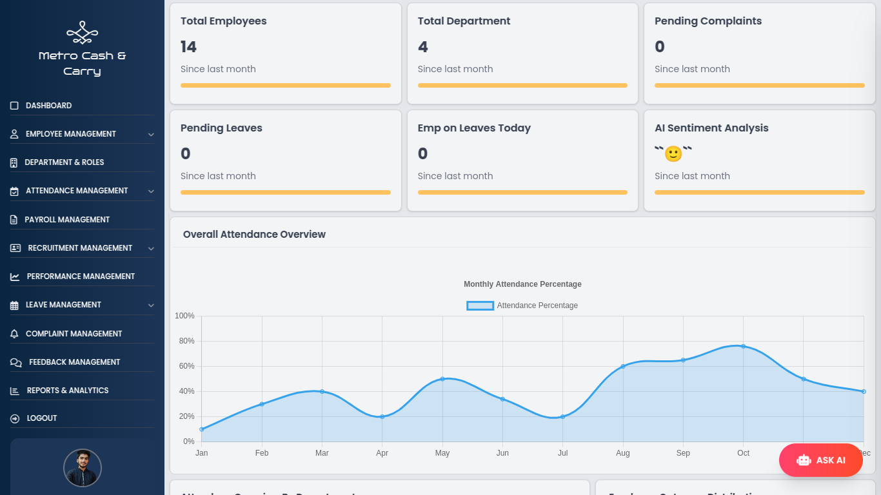Click the Performance Management chart icon
881x495 pixels.
pyautogui.click(x=14, y=276)
